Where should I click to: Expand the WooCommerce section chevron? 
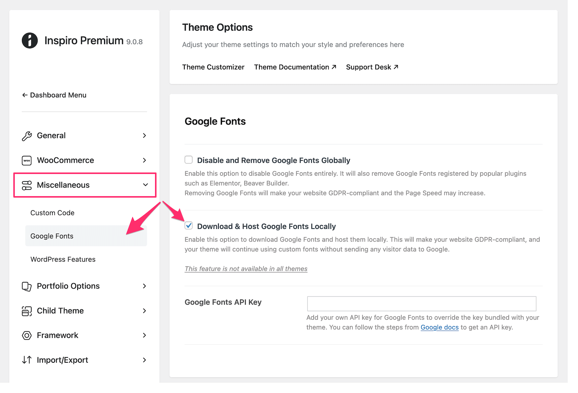(x=144, y=160)
